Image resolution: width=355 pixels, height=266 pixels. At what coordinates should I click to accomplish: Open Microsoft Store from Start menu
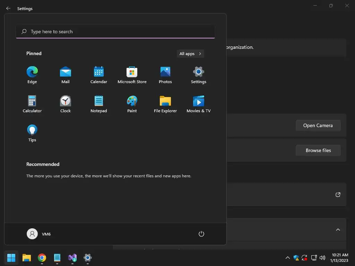coord(132,75)
